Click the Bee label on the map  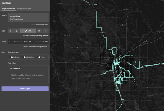(54, 21)
